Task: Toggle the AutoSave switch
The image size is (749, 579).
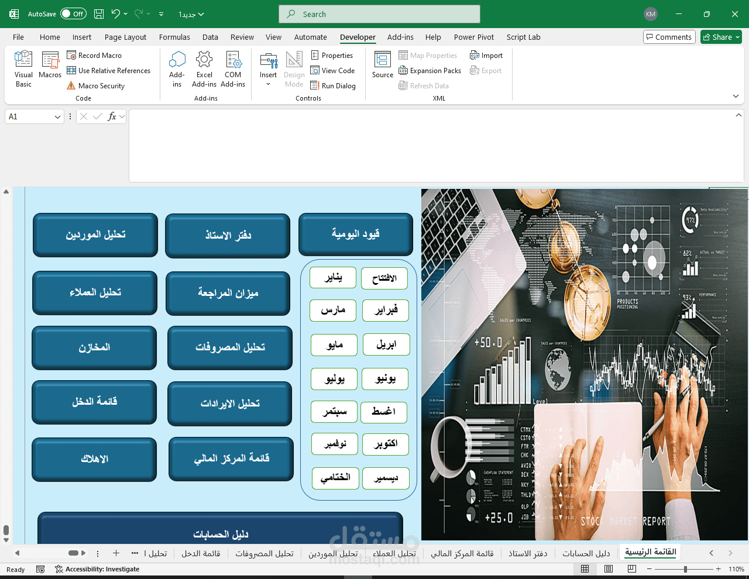Action: (x=73, y=14)
